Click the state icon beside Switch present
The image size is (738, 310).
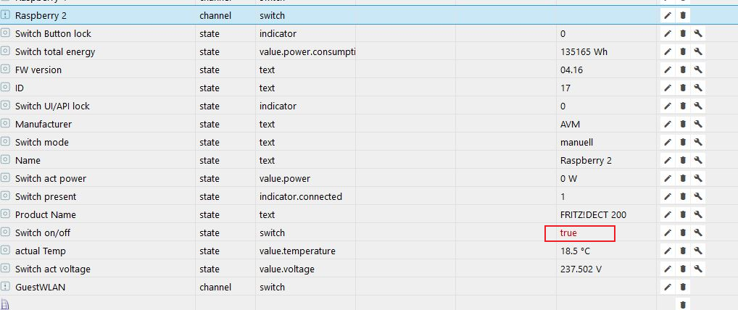[x=6, y=197]
